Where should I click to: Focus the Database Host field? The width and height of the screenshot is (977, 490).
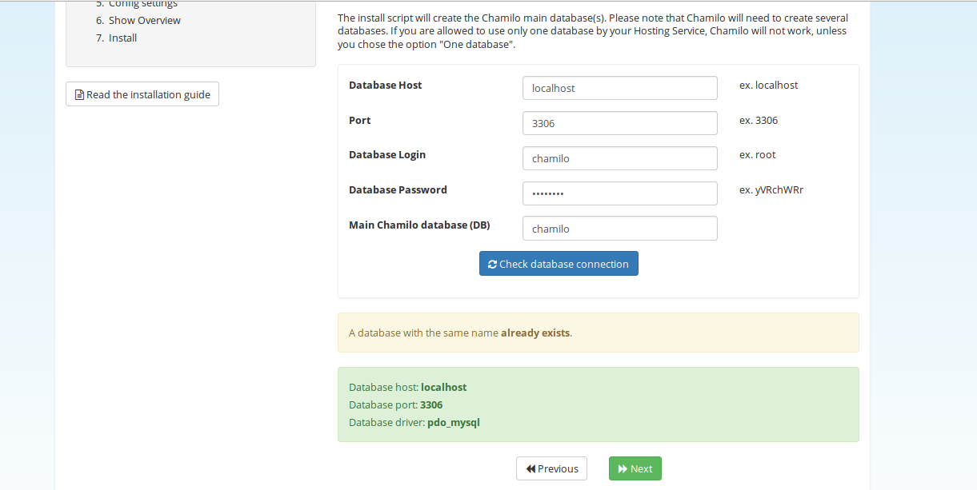click(x=620, y=88)
